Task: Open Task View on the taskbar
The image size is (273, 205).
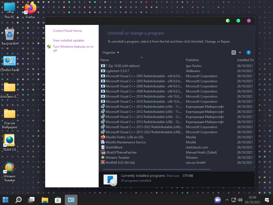Action: (32, 200)
